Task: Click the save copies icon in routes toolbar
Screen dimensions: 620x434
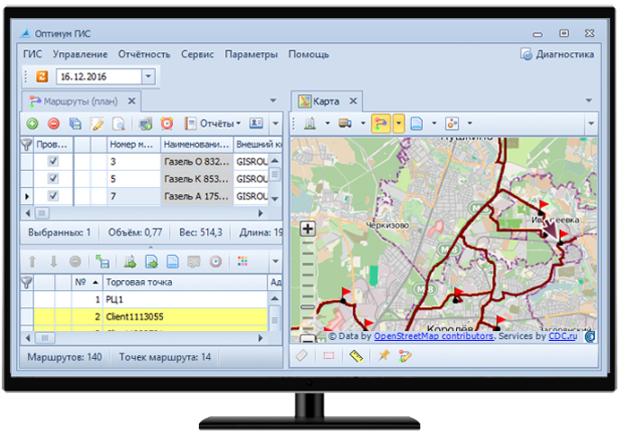Action: click(75, 123)
